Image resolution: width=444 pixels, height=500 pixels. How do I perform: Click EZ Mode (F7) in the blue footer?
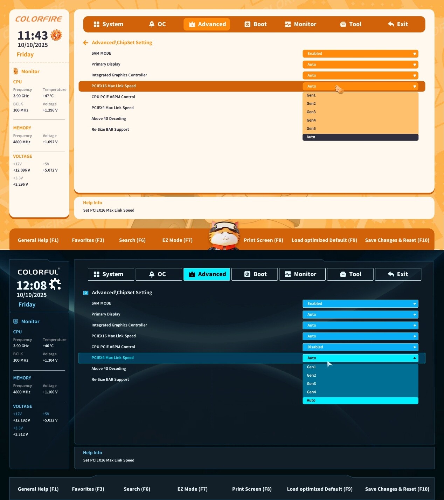click(x=192, y=489)
